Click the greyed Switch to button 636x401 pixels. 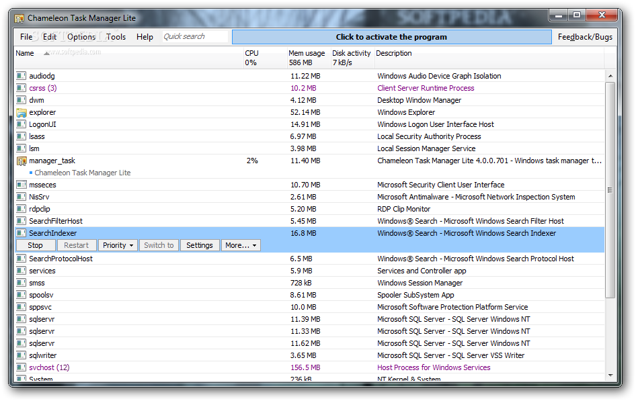pos(159,245)
